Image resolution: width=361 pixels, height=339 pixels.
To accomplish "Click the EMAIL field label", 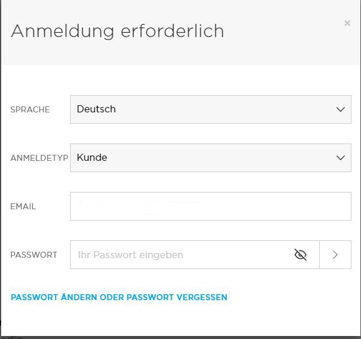I will tap(23, 206).
